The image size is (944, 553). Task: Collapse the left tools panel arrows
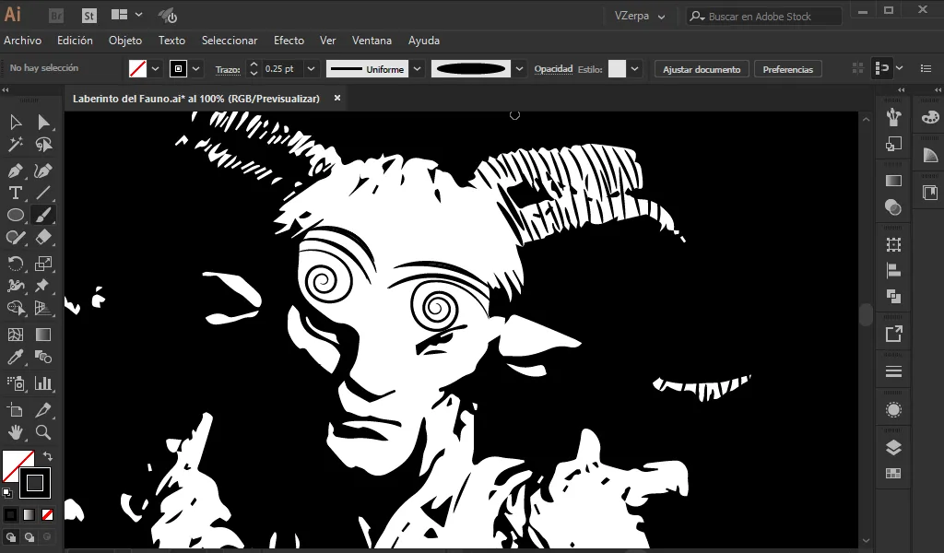tap(6, 90)
